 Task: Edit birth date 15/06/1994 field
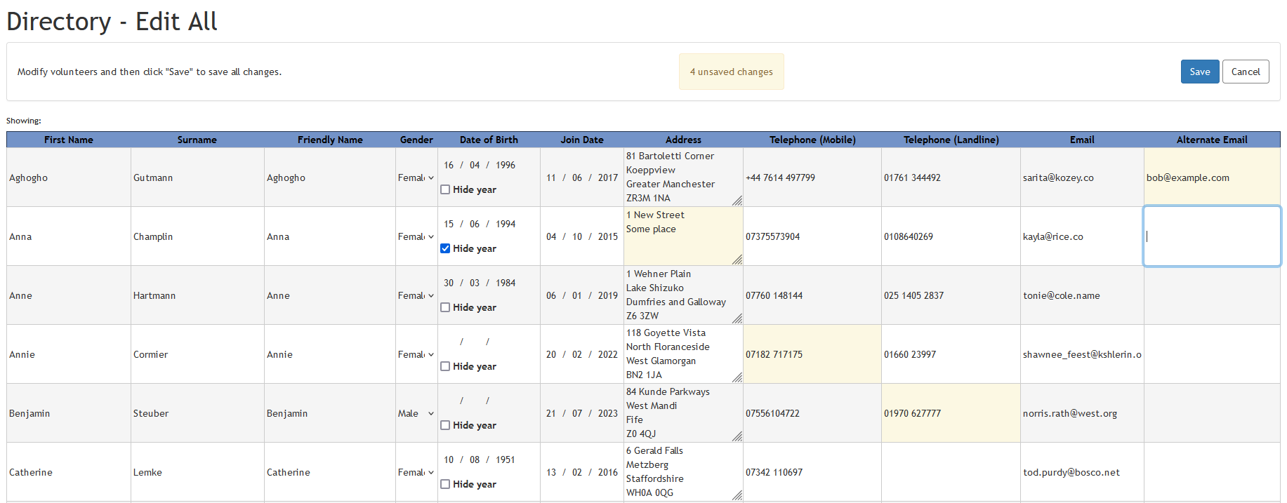pyautogui.click(x=480, y=224)
